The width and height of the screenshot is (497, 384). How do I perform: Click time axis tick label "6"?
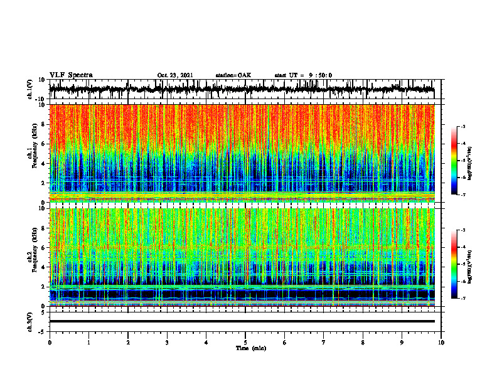(x=284, y=343)
